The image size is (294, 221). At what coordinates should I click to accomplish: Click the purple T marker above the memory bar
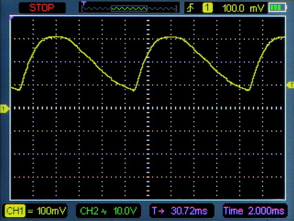point(84,3)
